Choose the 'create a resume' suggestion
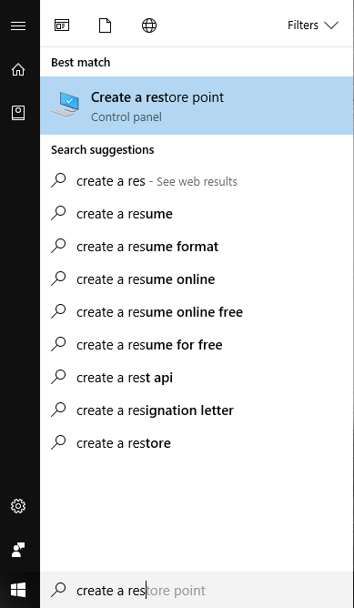The height and width of the screenshot is (608, 354). [x=197, y=214]
